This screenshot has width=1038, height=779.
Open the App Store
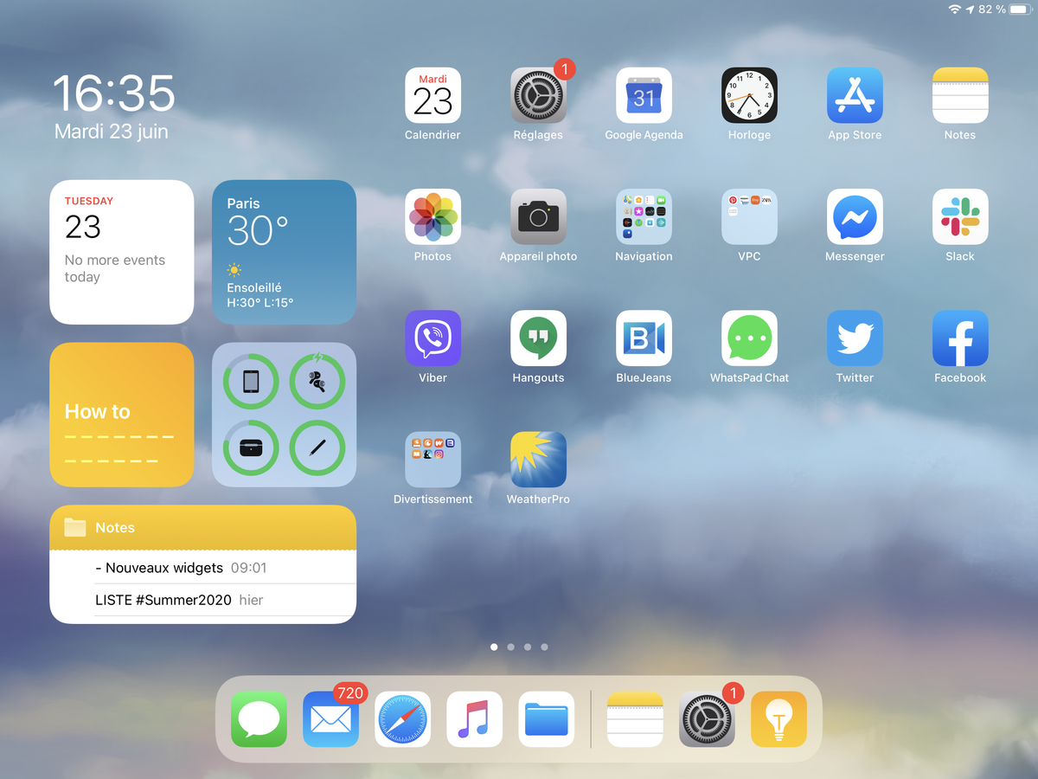click(x=855, y=95)
